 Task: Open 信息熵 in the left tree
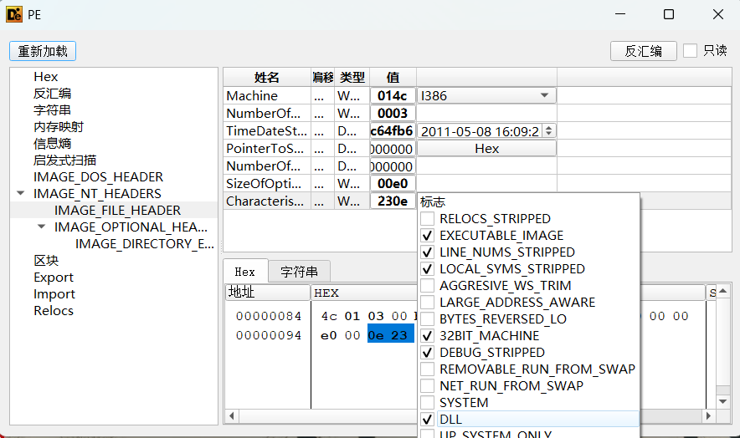point(52,143)
